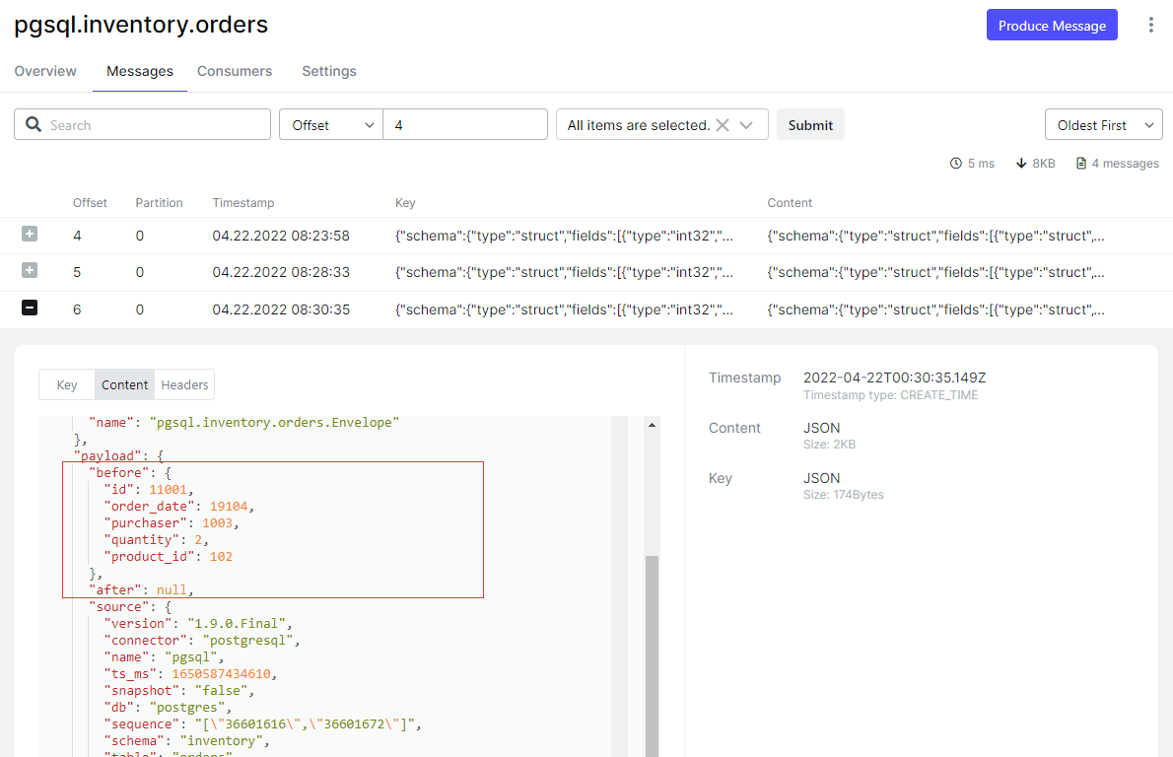Click the content cell of offset 5 row
The image size is (1173, 757).
point(935,272)
